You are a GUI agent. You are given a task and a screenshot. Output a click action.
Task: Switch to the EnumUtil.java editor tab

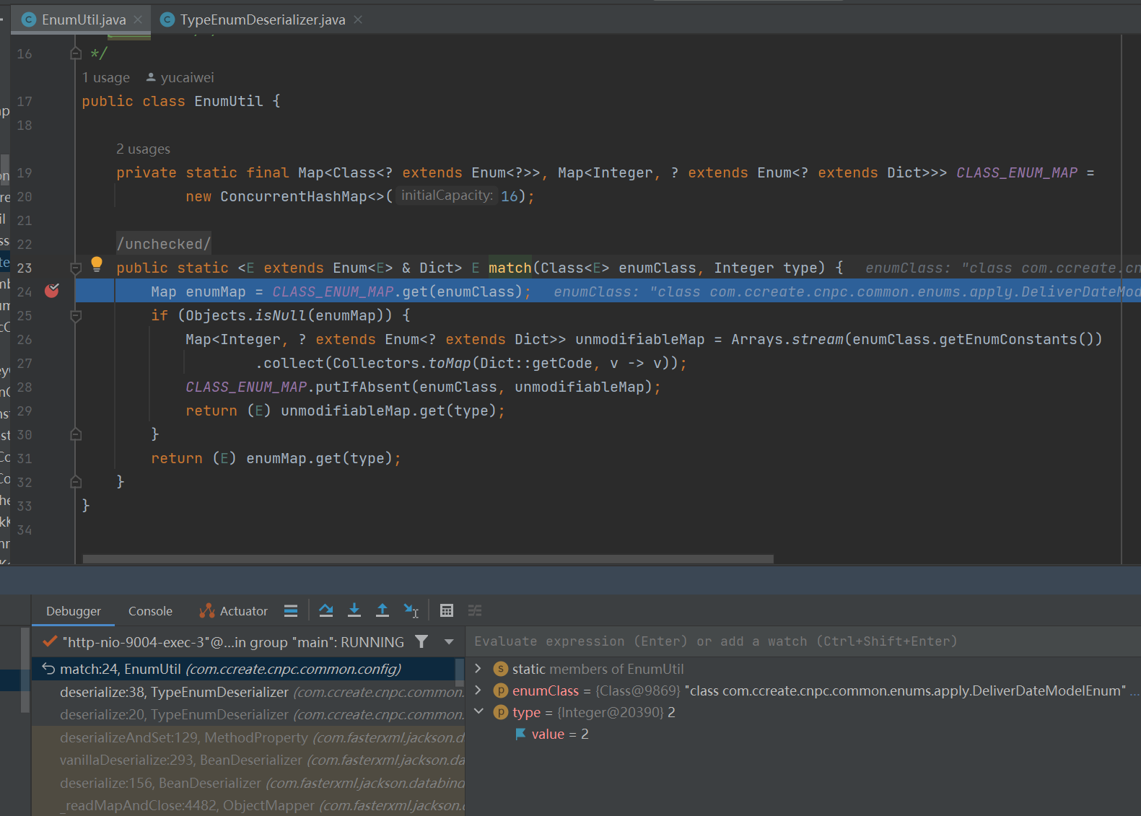(84, 19)
